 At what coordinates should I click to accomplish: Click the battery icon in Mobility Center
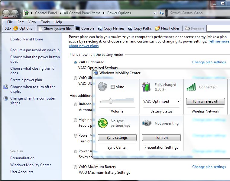[146, 87]
